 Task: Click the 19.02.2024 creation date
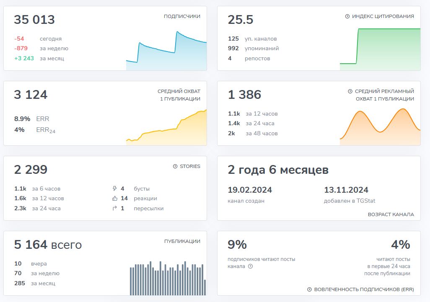point(250,190)
